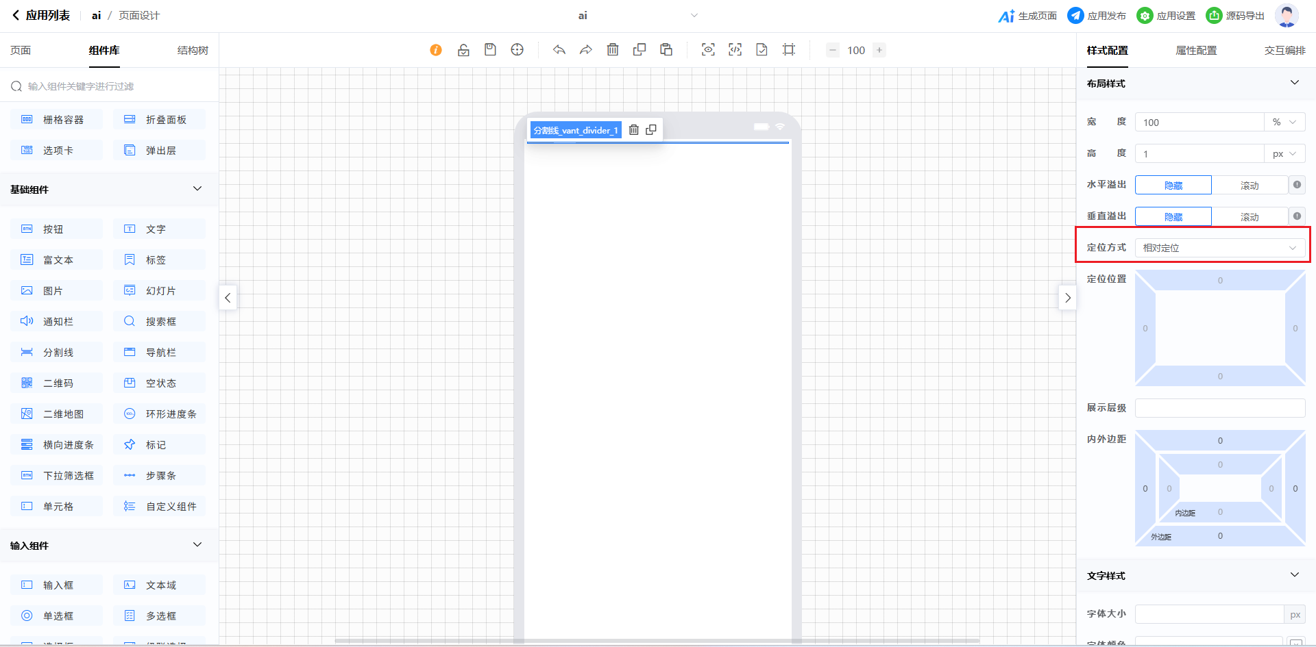The height and width of the screenshot is (647, 1316).
Task: Open the 定位方式 dropdown
Action: pos(1220,248)
